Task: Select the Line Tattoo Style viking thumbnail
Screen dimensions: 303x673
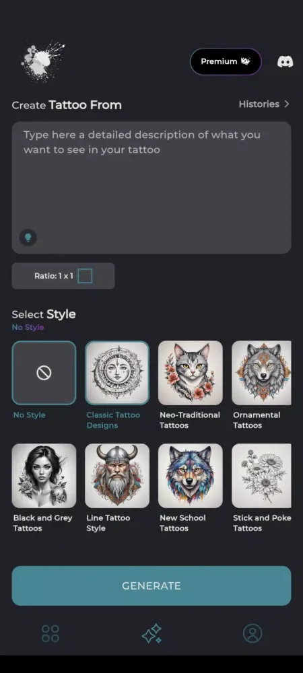Action: point(117,476)
